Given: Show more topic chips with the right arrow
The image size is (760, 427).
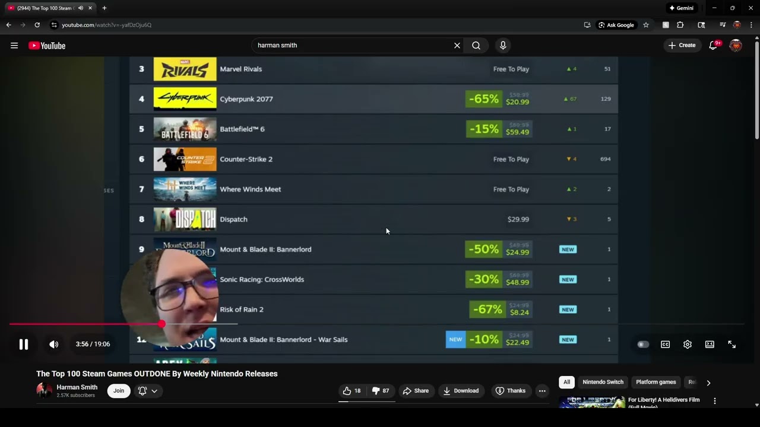Looking at the screenshot, I should coord(708,383).
